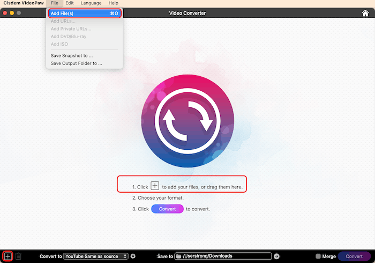Open format settings gear icon

click(x=133, y=257)
